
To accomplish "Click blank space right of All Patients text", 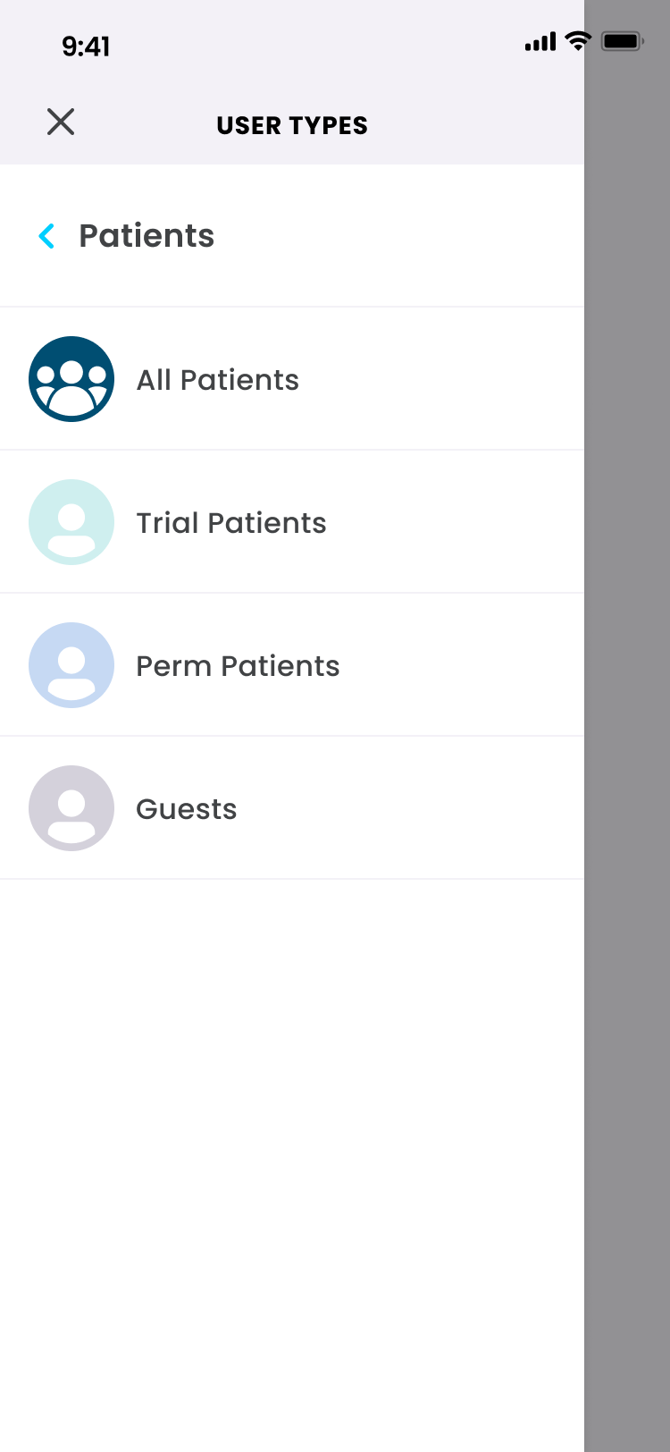I will [x=442, y=379].
